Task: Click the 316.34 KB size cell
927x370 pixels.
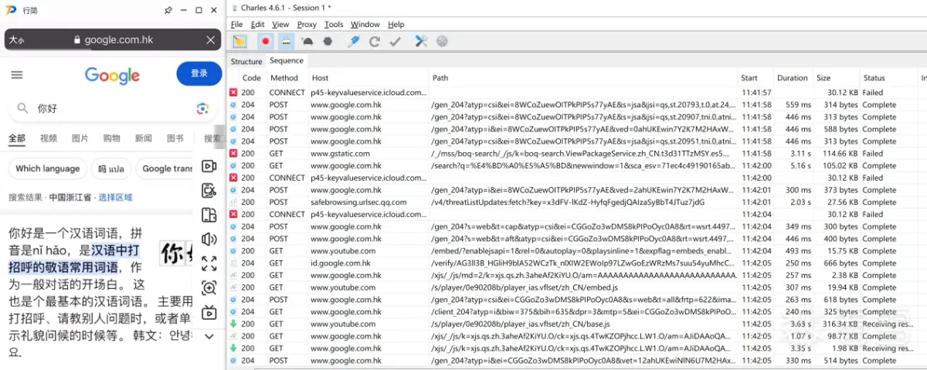Action: tap(837, 324)
